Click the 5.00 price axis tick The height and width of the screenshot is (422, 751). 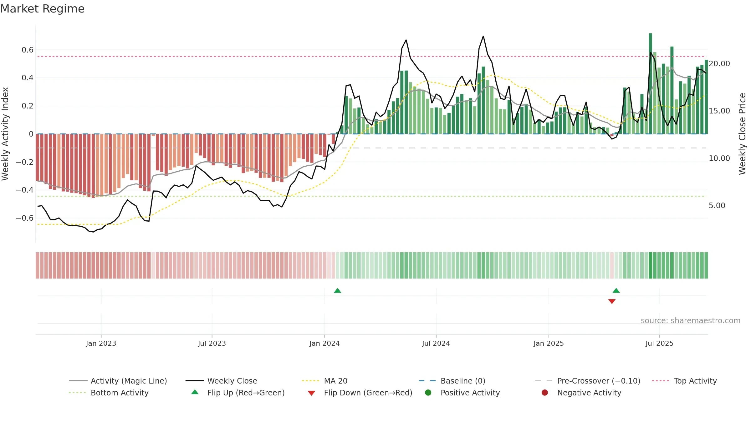point(717,205)
